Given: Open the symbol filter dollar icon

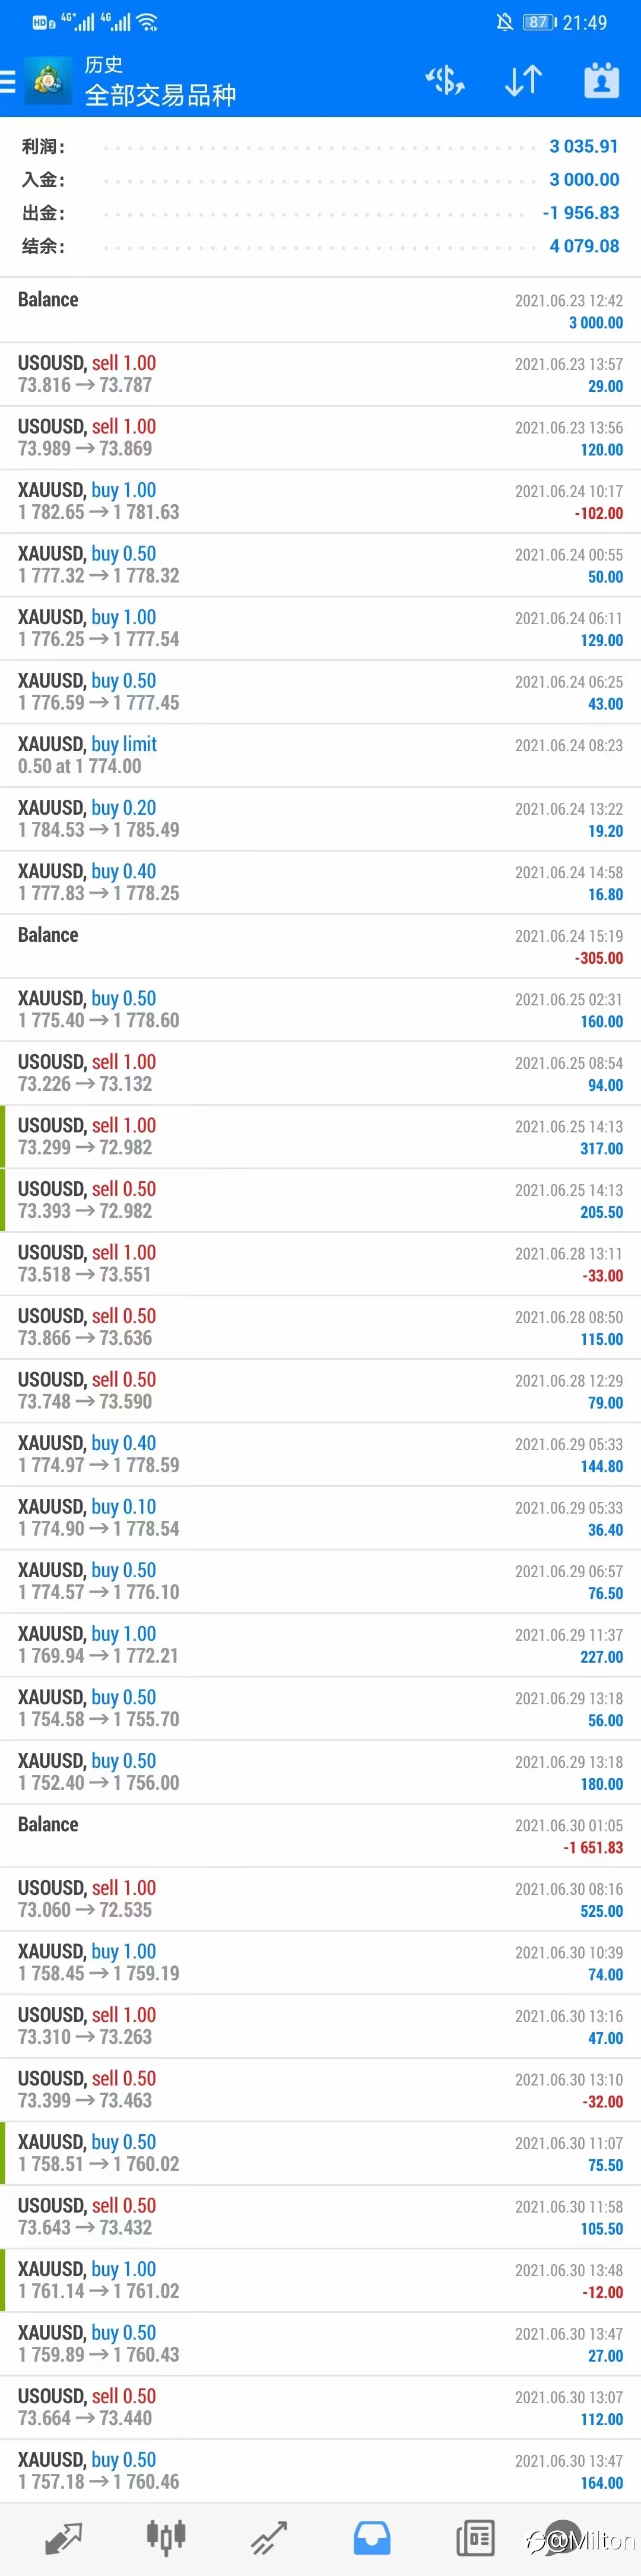Looking at the screenshot, I should click(445, 81).
